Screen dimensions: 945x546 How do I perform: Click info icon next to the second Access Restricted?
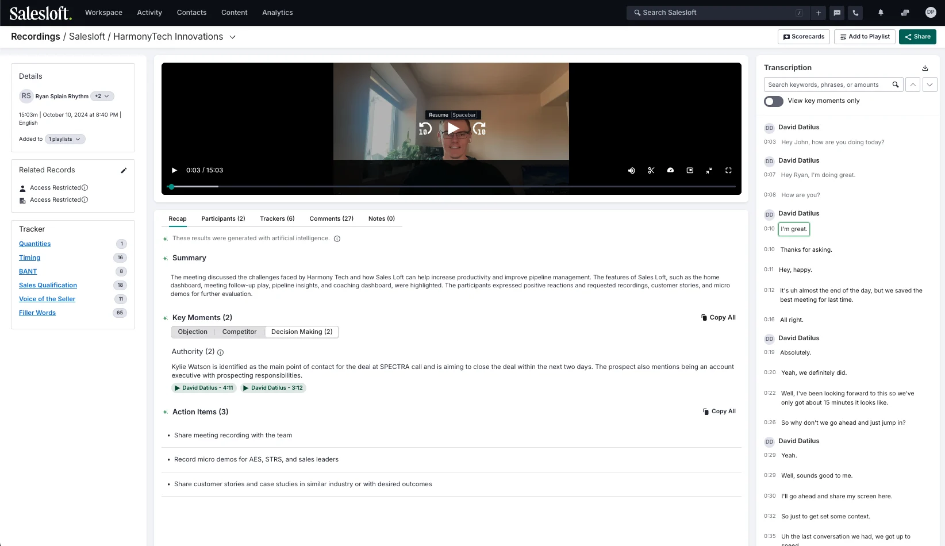84,199
